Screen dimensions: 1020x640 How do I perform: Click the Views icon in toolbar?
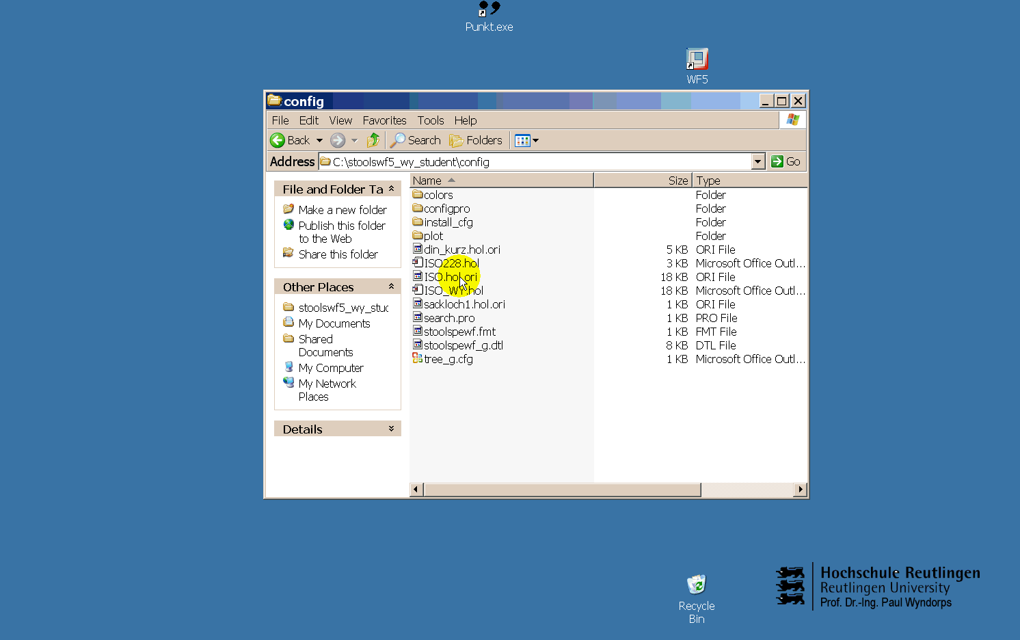(522, 140)
